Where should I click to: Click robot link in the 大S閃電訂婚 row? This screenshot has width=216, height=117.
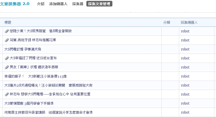pos(185,49)
